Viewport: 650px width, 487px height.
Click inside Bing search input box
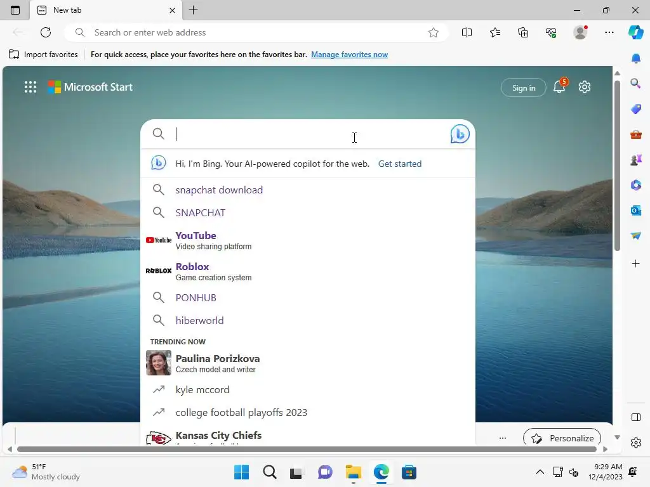tap(309, 134)
